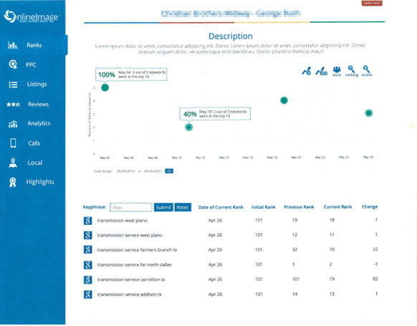Click the date range start date
This screenshot has height=326, width=417.
tap(125, 171)
